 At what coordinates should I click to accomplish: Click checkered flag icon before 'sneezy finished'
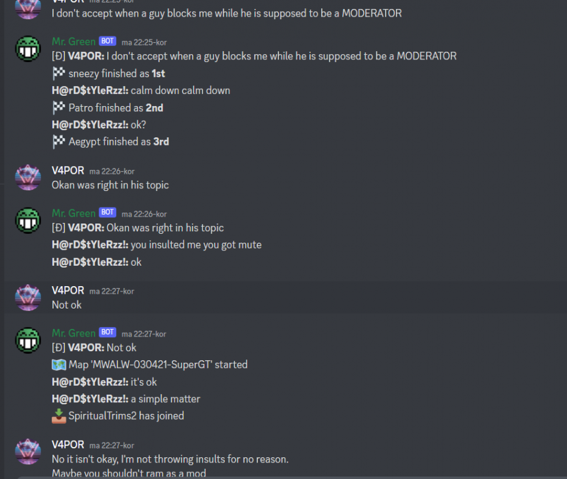[x=59, y=73]
